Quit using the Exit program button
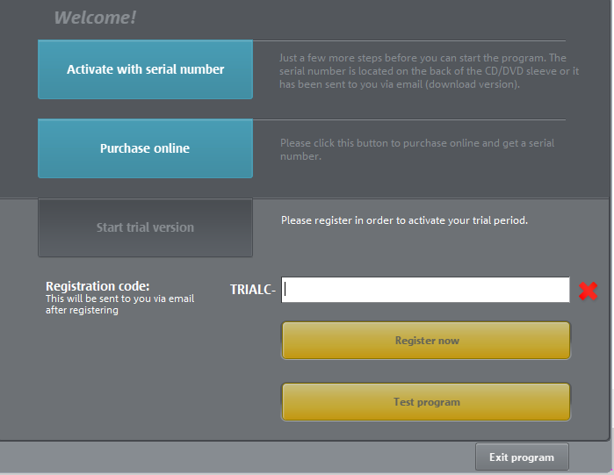This screenshot has width=614, height=475. [522, 457]
